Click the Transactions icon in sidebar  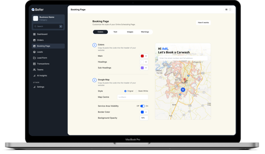[34, 64]
